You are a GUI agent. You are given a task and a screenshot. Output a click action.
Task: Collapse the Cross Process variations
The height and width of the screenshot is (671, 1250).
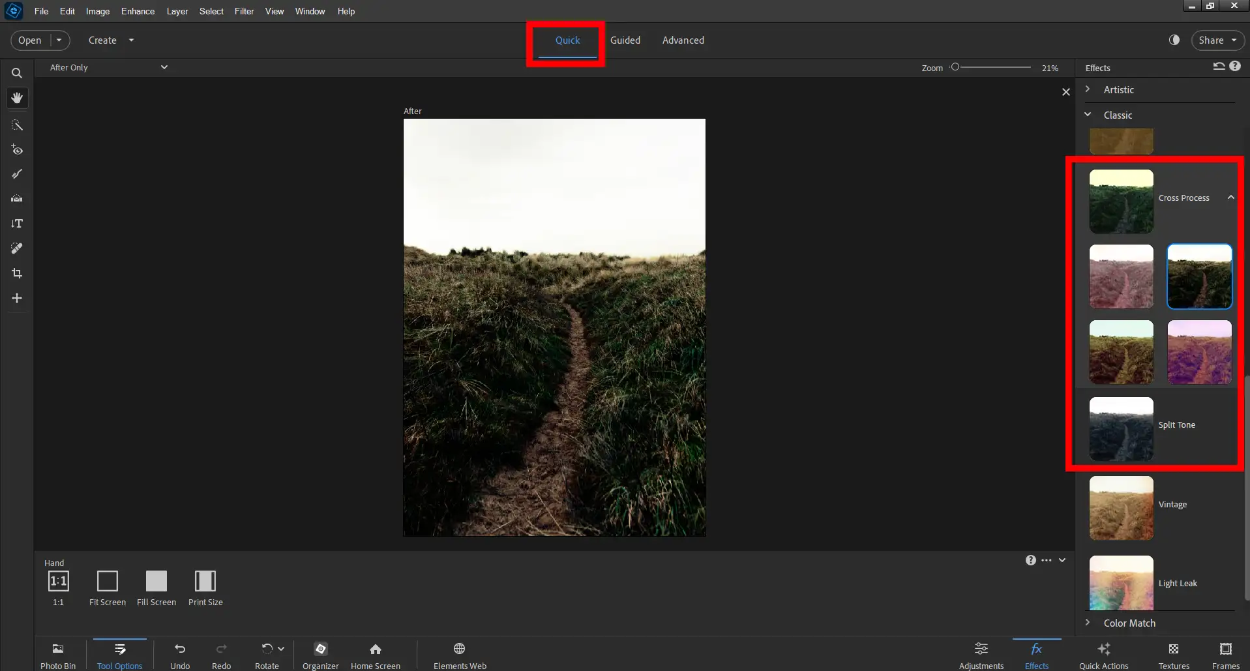pyautogui.click(x=1231, y=198)
